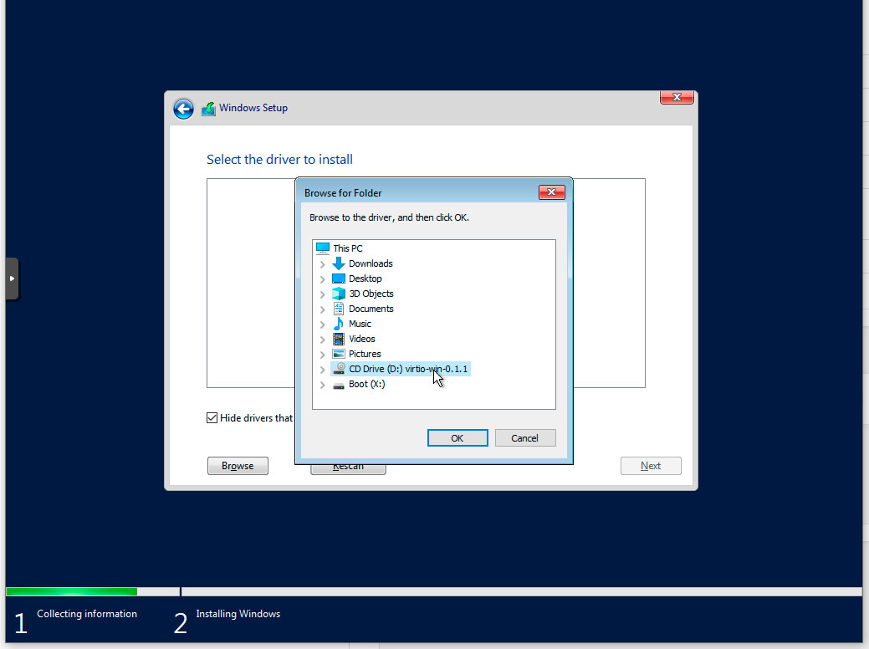Click the installation progress bar
Viewport: 869px width, 649px height.
click(71, 591)
